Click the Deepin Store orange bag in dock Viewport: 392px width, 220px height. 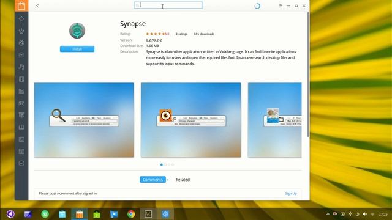pyautogui.click(x=80, y=214)
